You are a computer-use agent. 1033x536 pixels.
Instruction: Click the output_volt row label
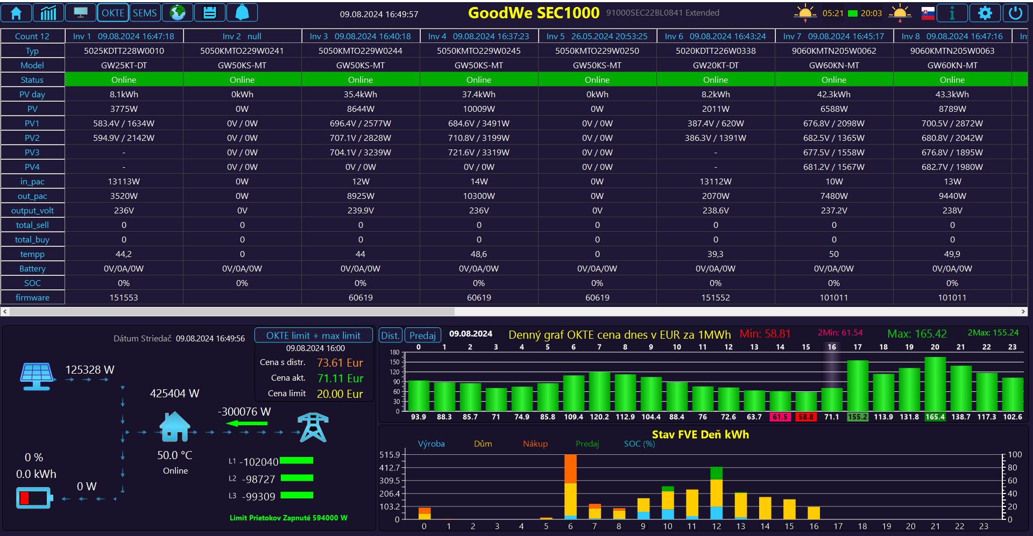coord(32,210)
